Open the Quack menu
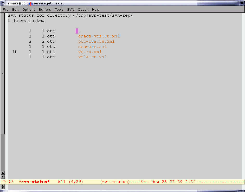 [83, 10]
